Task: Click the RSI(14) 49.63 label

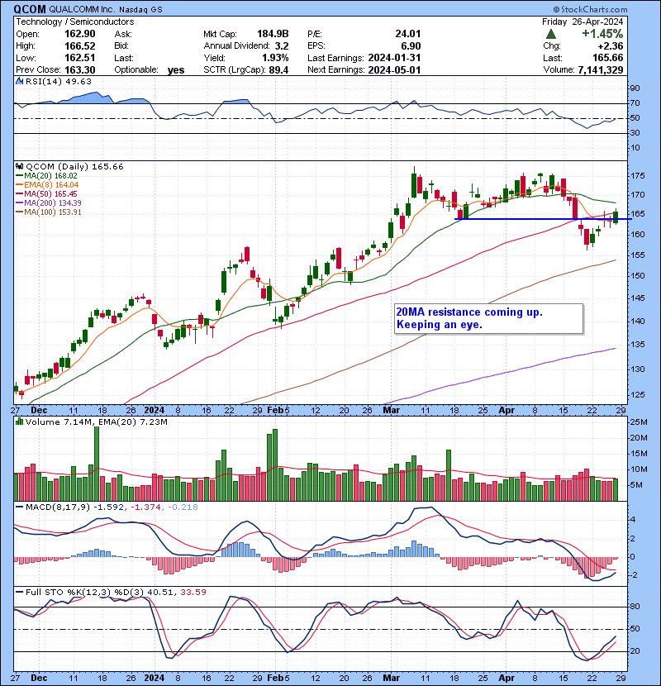Action: 59,81
